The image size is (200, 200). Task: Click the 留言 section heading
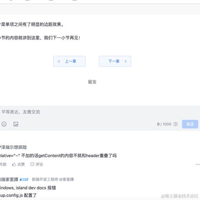pos(92,82)
